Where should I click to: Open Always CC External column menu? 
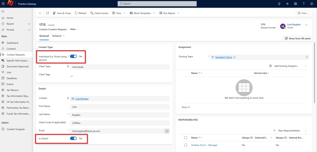[x=271, y=138]
